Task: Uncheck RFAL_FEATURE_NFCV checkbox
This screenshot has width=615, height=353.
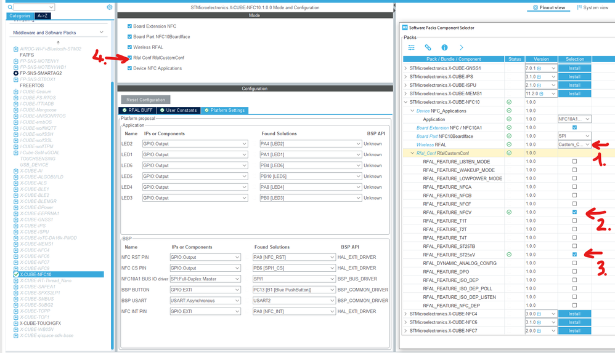Action: pos(574,212)
